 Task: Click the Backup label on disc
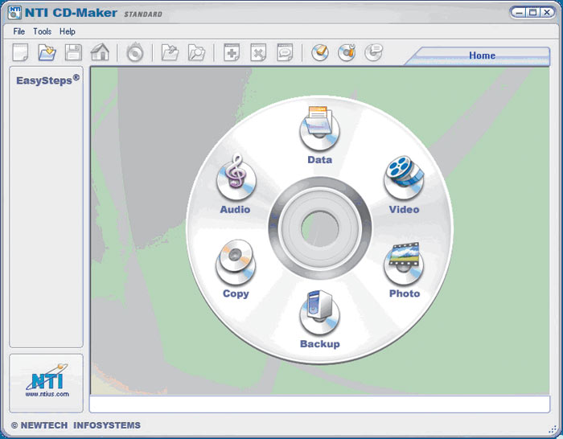click(x=320, y=344)
